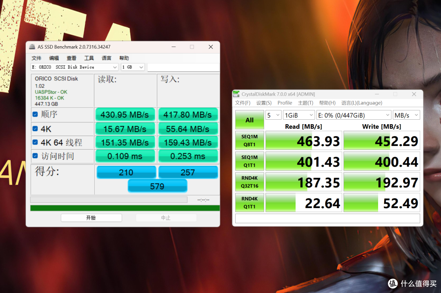Open the 语言 menu in AS SSD Benchmark
Screen dimensions: 441x293
[x=106, y=58]
